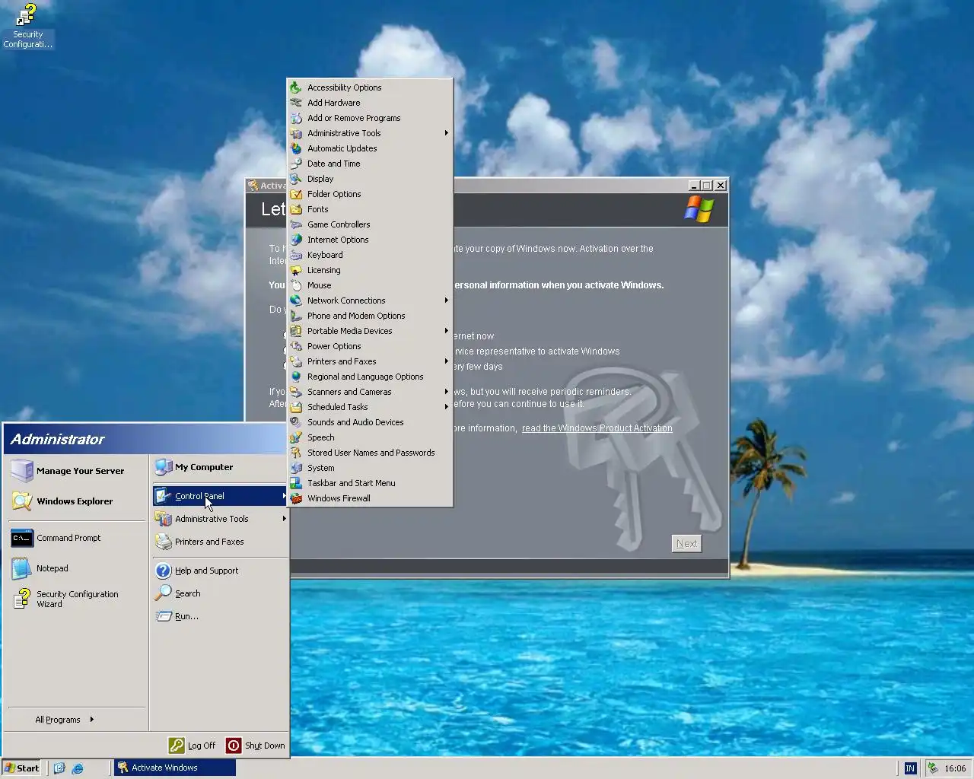Click the Shut Down button
The height and width of the screenshot is (779, 974).
tap(256, 746)
